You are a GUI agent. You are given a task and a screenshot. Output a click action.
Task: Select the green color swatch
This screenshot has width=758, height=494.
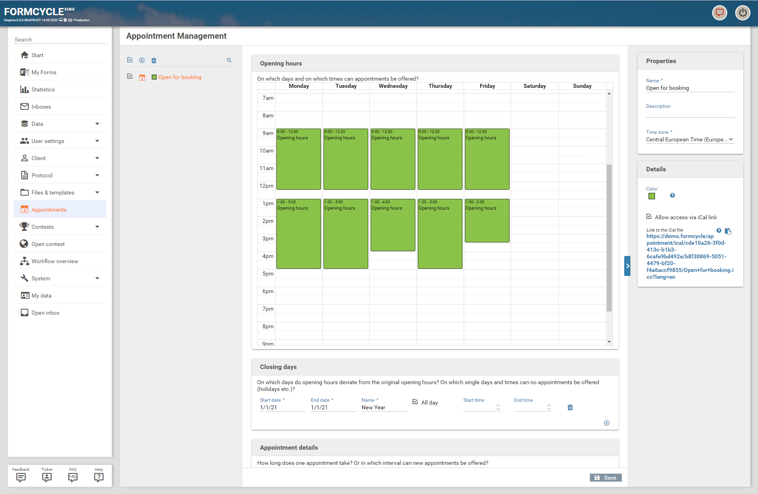pyautogui.click(x=652, y=196)
